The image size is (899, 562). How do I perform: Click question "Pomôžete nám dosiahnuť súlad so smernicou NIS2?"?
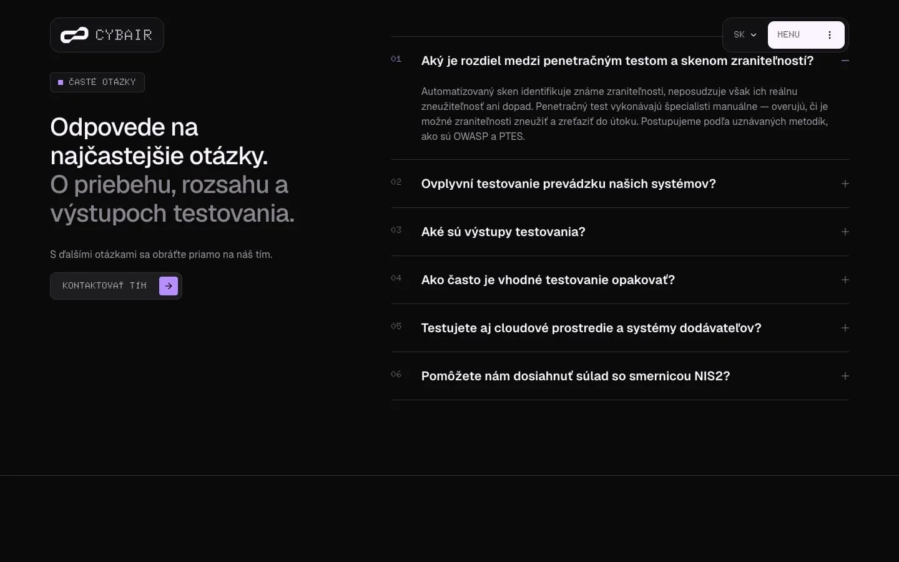(x=576, y=376)
